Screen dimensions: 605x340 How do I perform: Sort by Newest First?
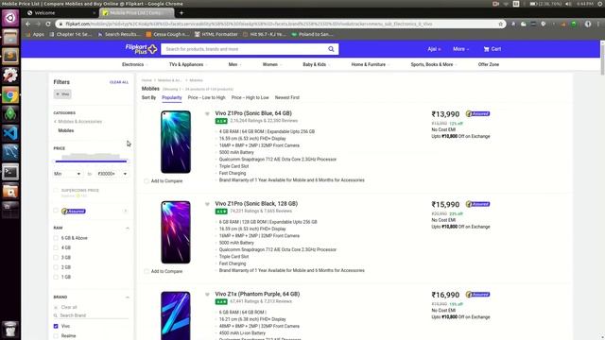click(287, 97)
